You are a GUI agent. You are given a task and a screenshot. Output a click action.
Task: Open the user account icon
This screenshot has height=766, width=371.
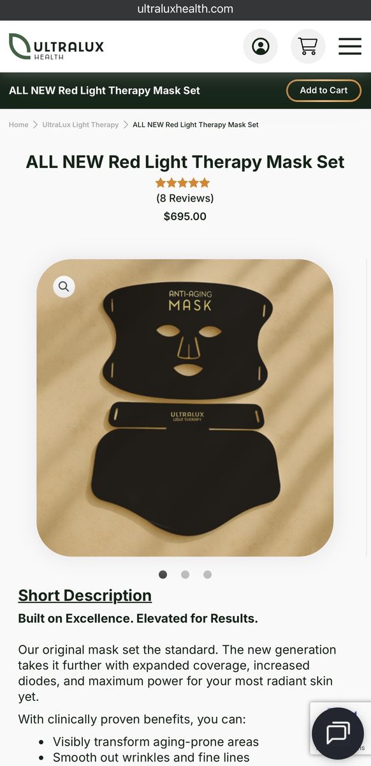(x=260, y=47)
